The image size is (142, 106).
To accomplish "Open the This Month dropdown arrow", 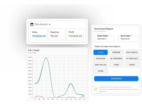I will (50, 24).
